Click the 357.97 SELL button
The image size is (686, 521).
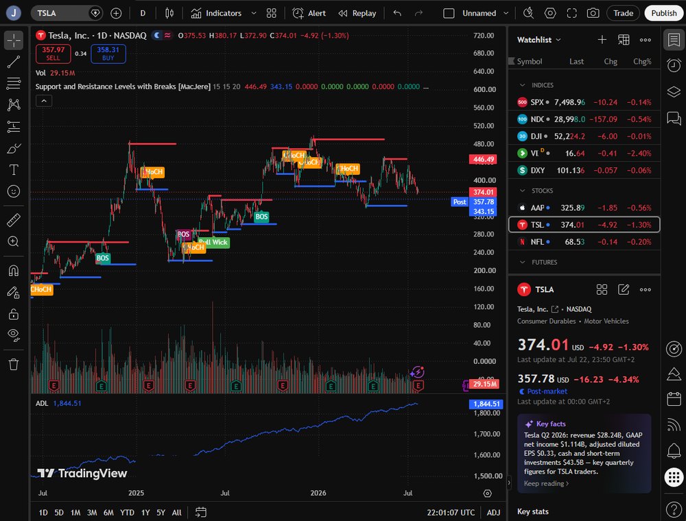click(53, 53)
